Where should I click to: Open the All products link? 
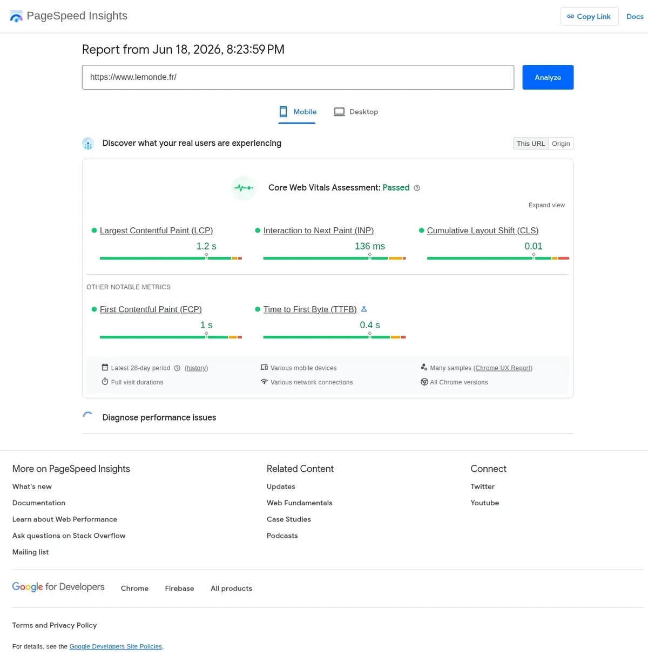tap(231, 588)
